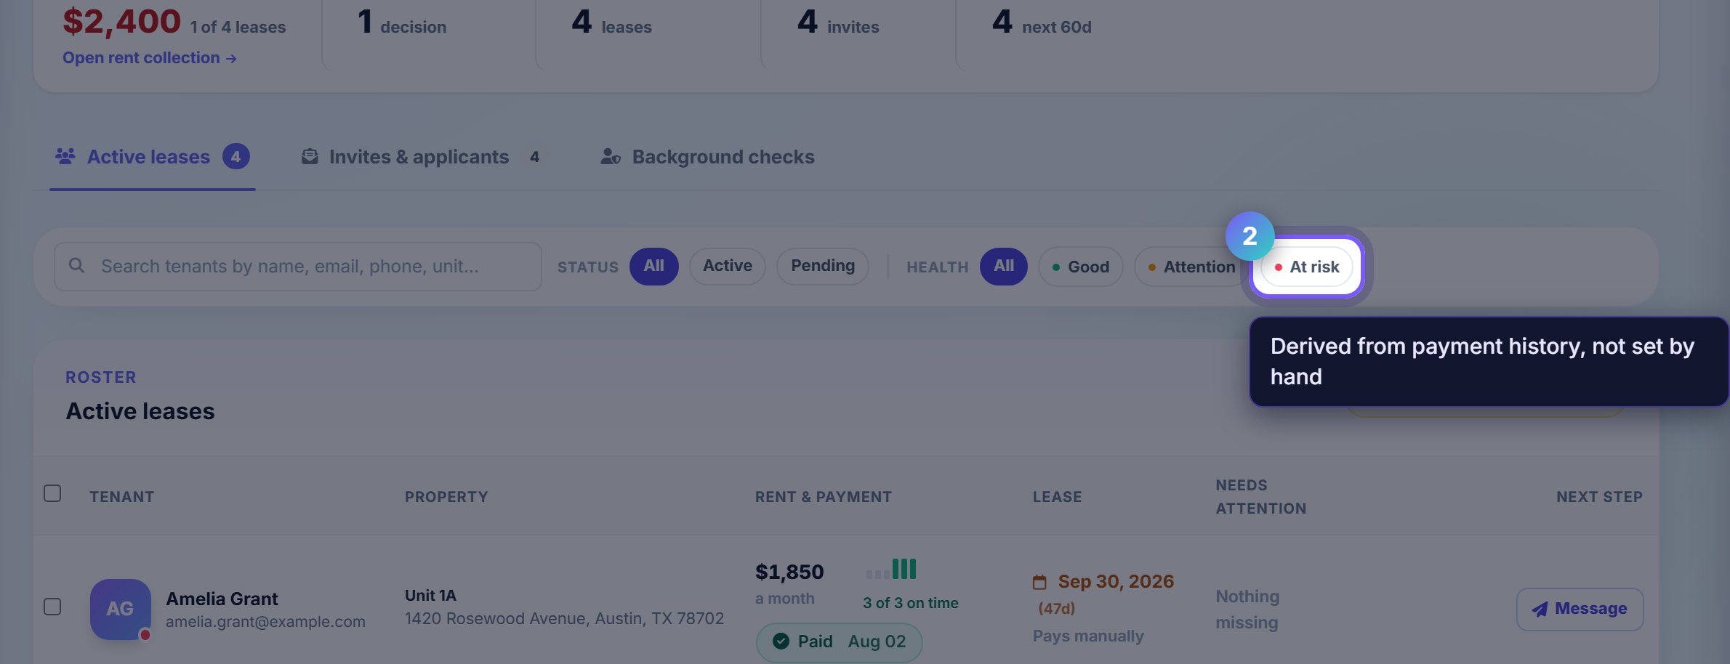Click the Rent & Payment column header
1730x664 pixels.
coord(824,497)
